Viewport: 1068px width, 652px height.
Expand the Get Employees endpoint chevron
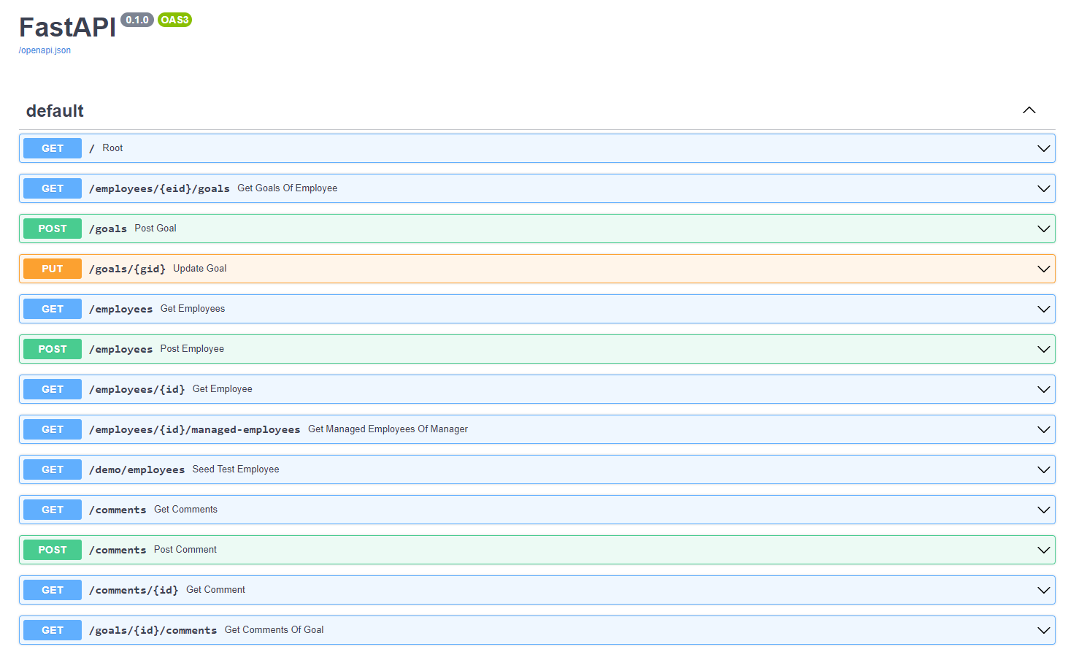pyautogui.click(x=1044, y=309)
